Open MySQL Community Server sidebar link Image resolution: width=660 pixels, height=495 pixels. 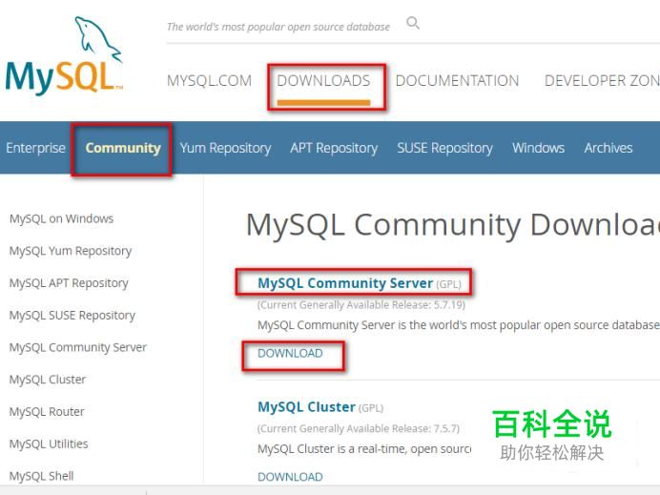coord(78,348)
